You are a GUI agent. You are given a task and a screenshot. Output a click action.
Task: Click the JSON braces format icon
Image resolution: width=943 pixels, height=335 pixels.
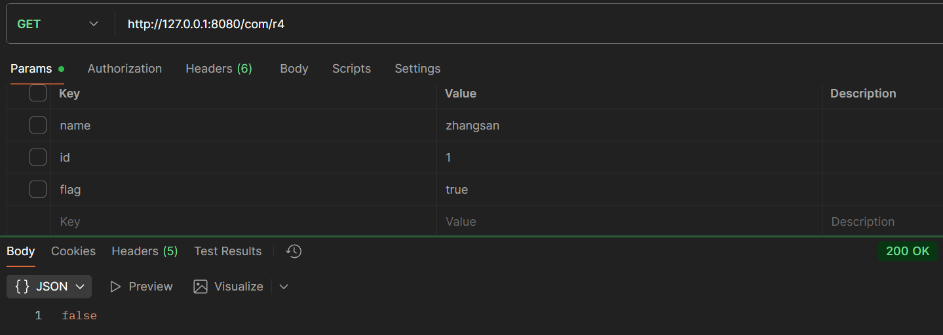pos(22,287)
